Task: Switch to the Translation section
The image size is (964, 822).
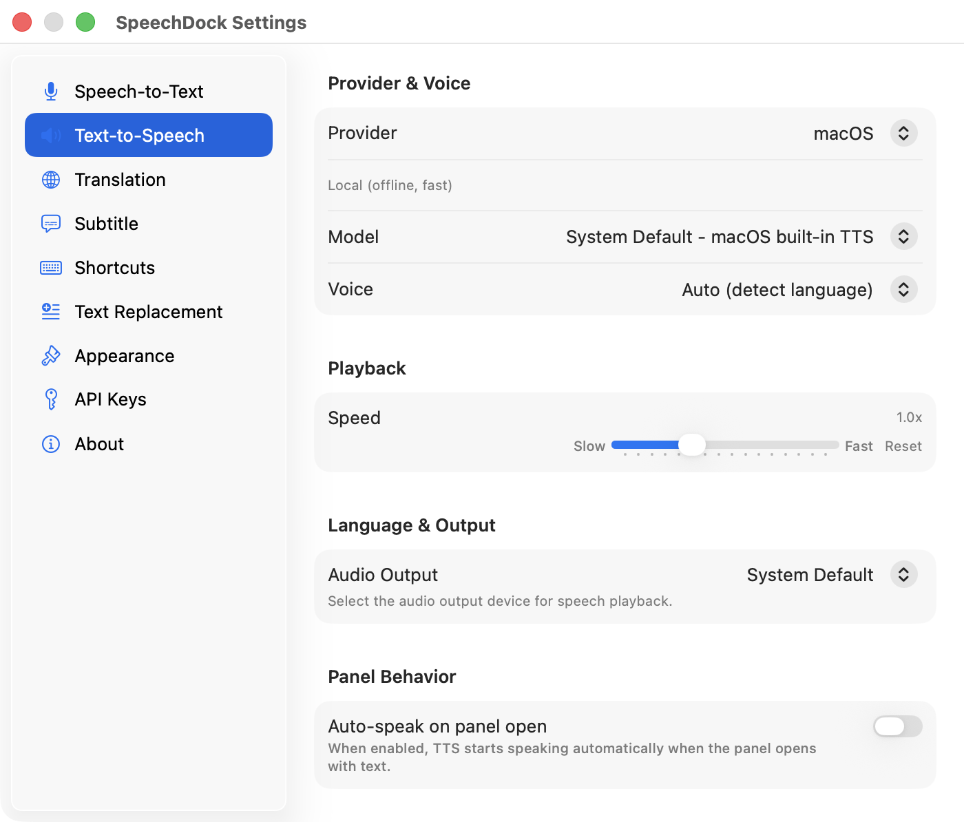Action: (120, 180)
